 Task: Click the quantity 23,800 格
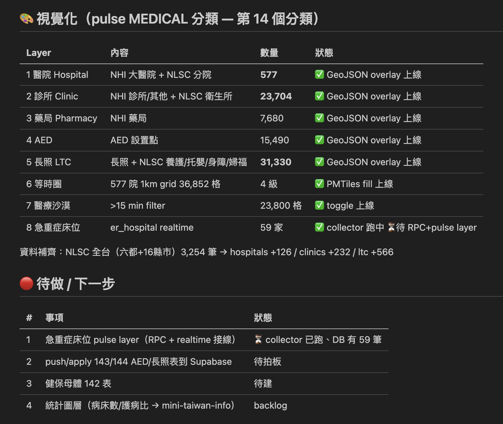[281, 205]
